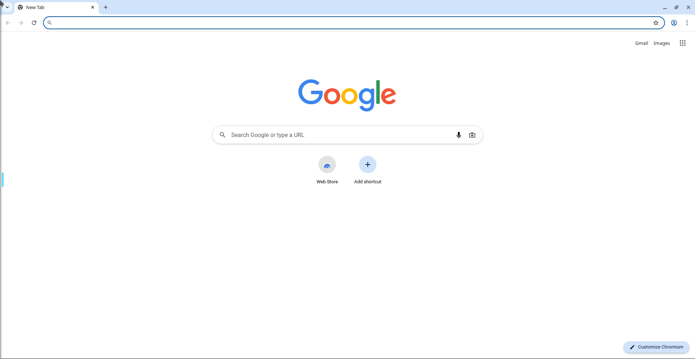Click the magnifier icon inside the search box
The height and width of the screenshot is (359, 695).
223,135
